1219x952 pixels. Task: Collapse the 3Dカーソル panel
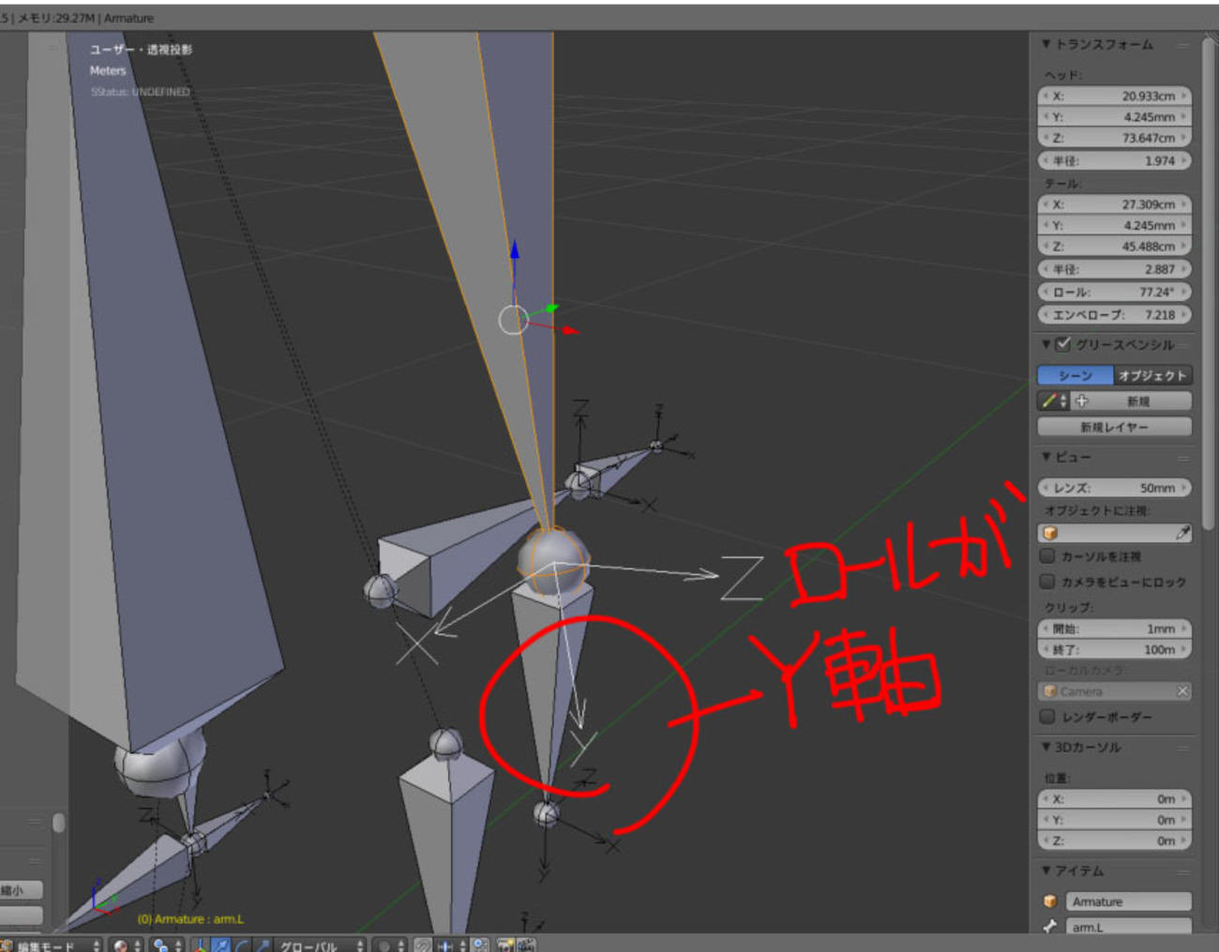point(1046,748)
